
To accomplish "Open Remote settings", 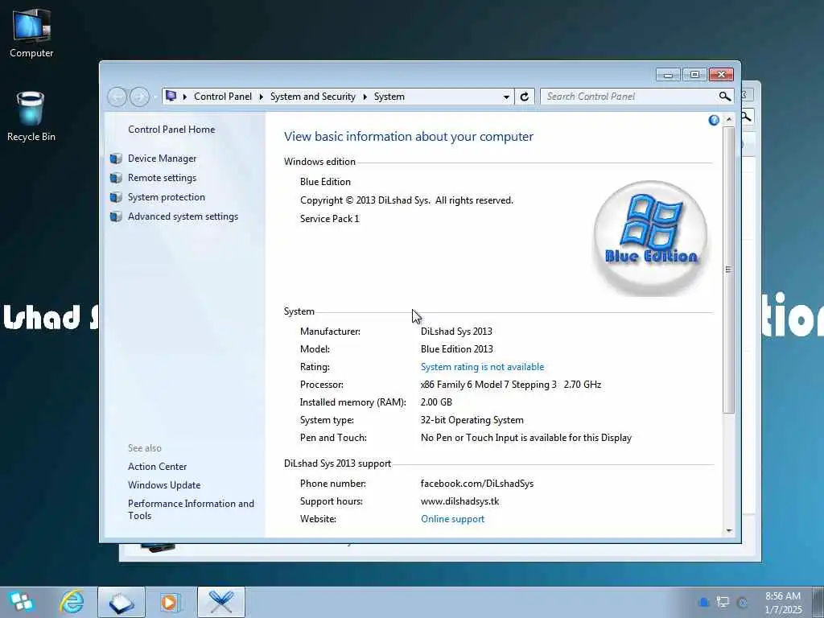I will pos(162,178).
